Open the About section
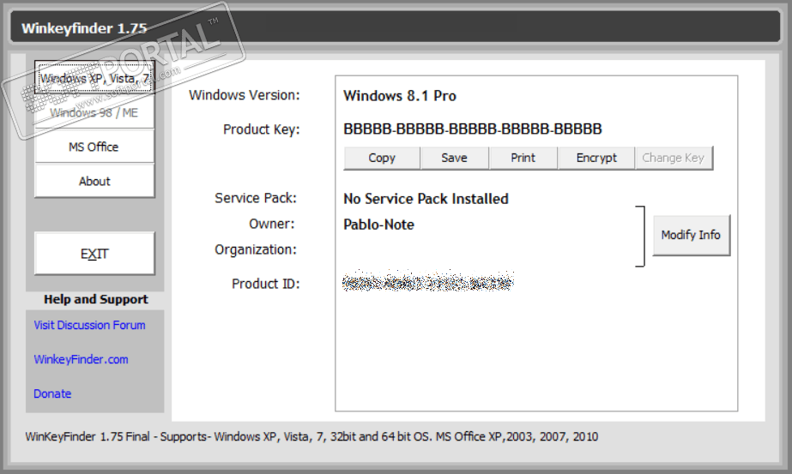Screen dimensions: 792x474 [x=94, y=181]
